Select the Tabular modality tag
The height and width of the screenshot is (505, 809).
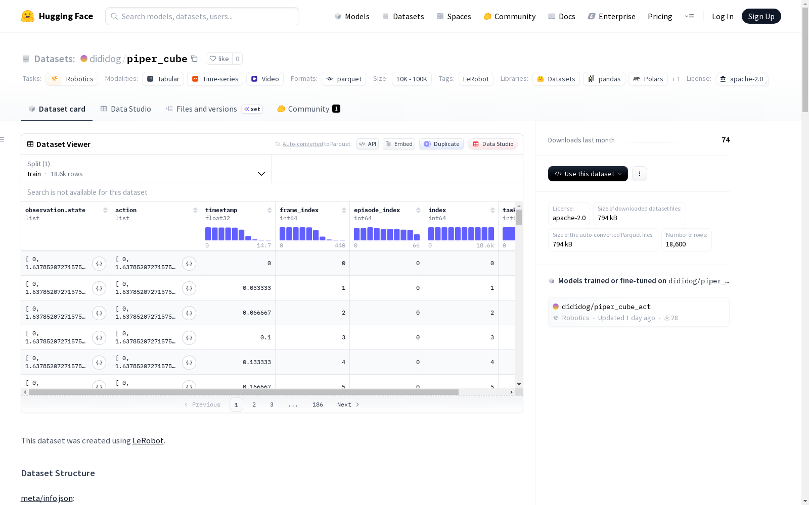click(x=163, y=79)
